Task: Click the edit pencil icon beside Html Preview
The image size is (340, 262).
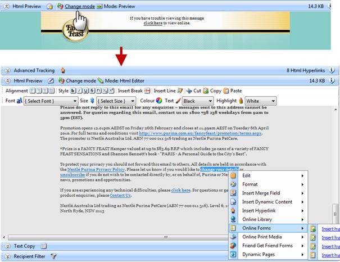Action: coord(51,81)
